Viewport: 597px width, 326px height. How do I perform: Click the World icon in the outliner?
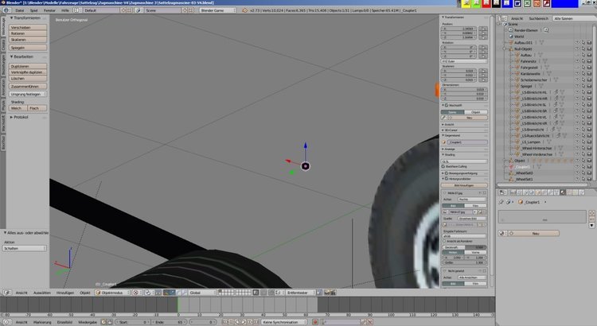511,37
